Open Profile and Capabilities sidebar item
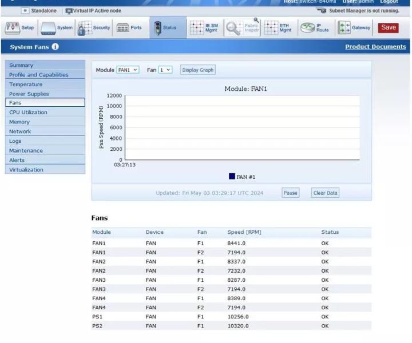Image resolution: width=412 pixels, height=343 pixels. (x=45, y=74)
